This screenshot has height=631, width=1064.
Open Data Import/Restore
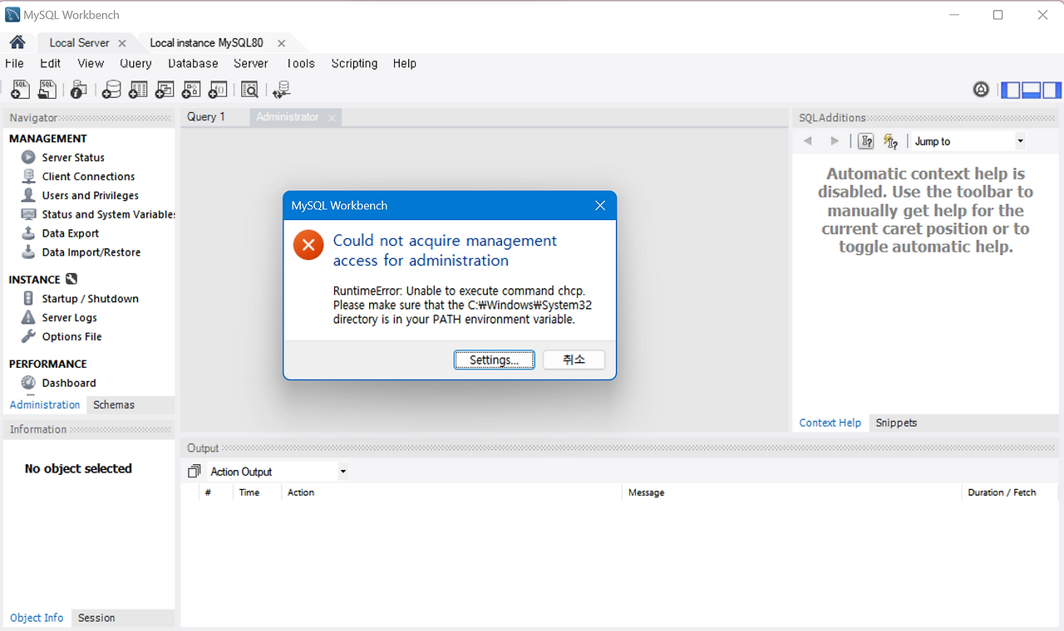tap(91, 253)
